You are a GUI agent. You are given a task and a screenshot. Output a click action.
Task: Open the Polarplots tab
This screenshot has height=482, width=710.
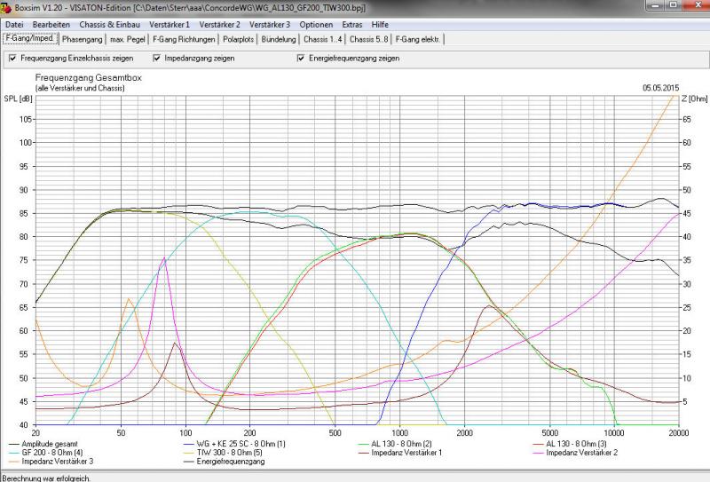pos(241,40)
